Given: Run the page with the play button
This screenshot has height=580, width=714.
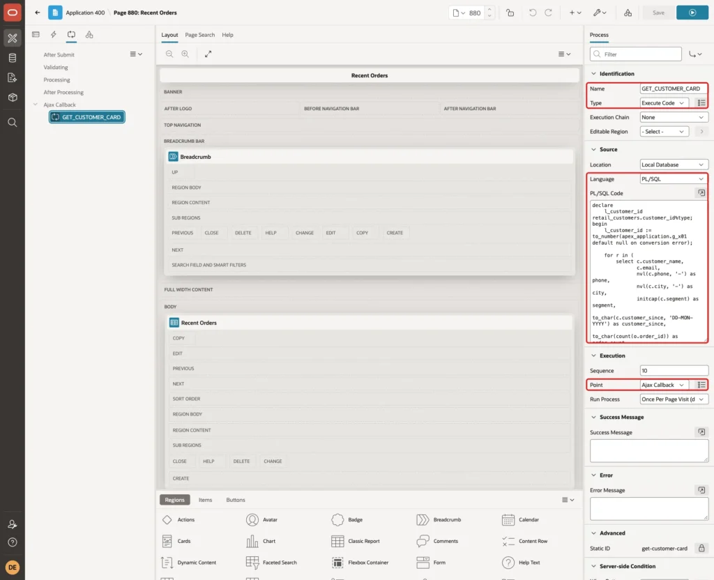Looking at the screenshot, I should point(692,13).
